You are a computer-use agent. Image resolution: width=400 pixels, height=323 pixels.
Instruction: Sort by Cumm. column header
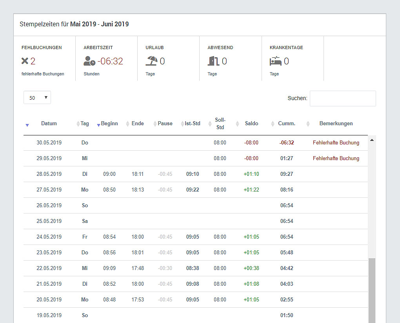pos(287,124)
